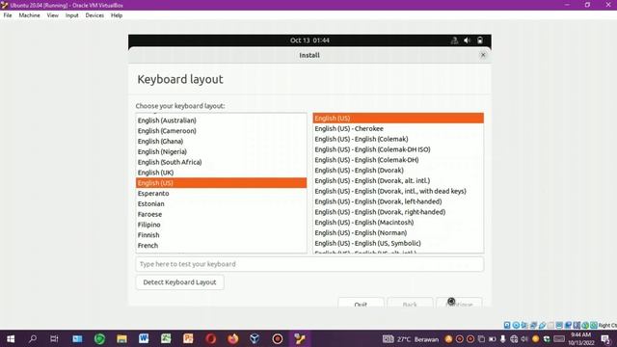Click the Oct 13 01:44 clock in Ubuntu top bar
This screenshot has height=347, width=617.
(309, 40)
